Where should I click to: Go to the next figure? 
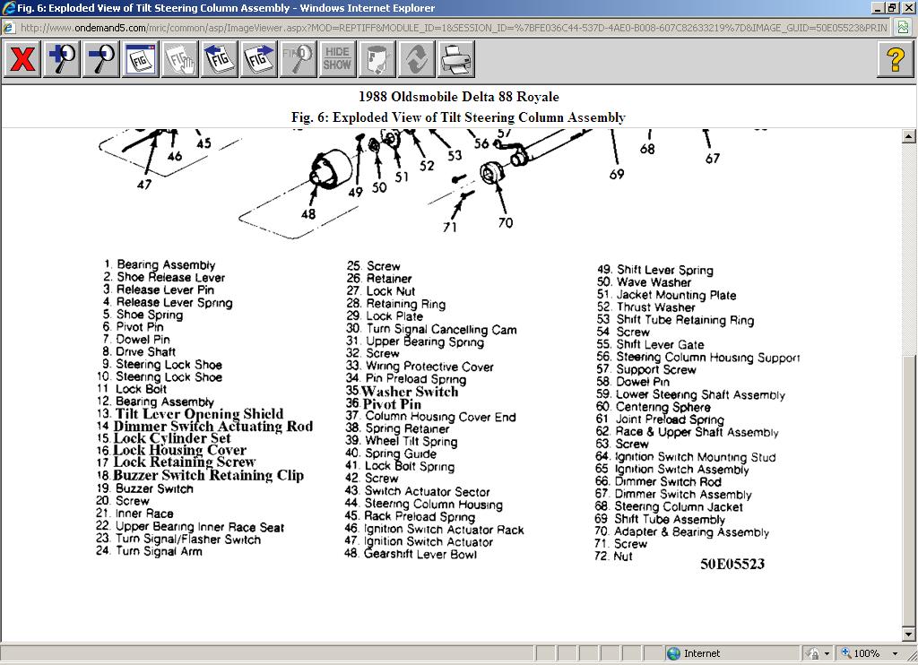pos(259,59)
